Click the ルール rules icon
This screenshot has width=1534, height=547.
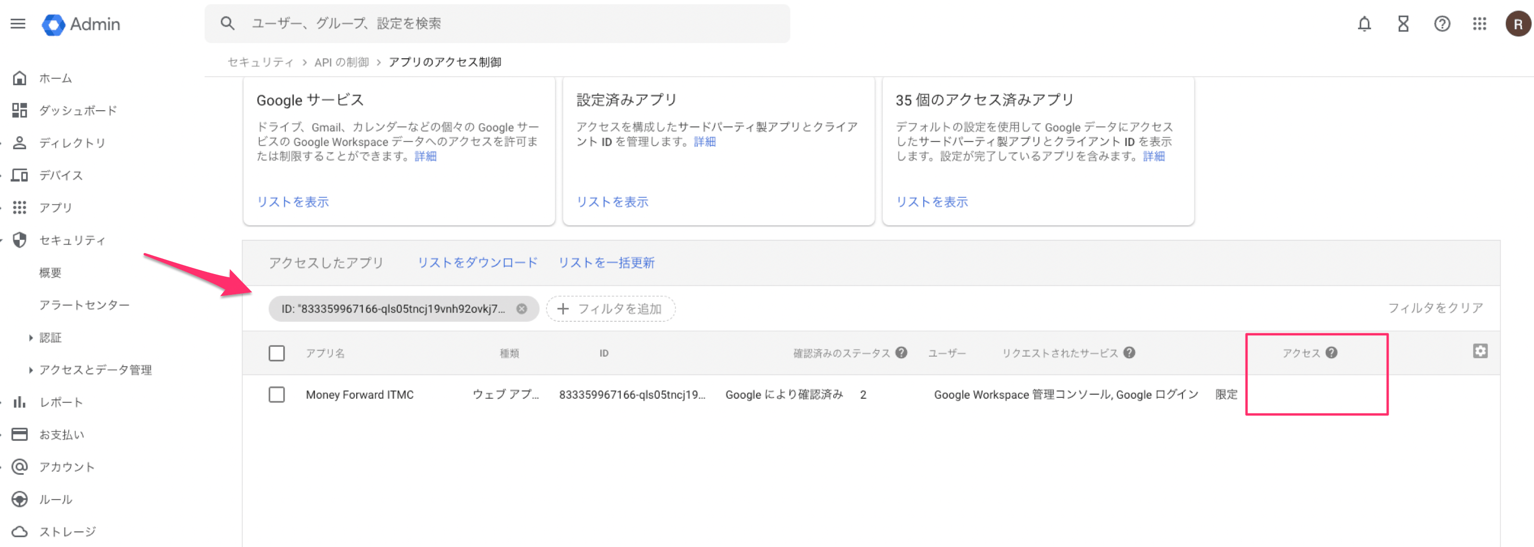(20, 499)
